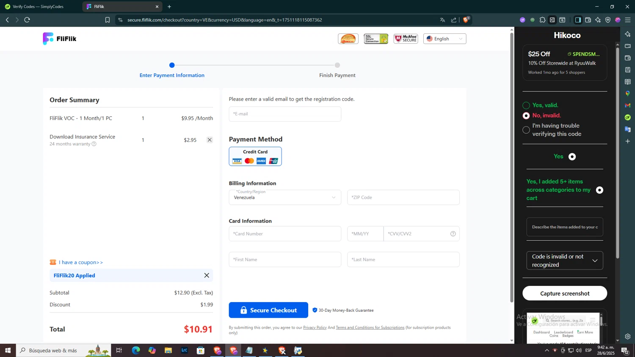
Task: Remove Download Insurance Service item
Action: [210, 140]
